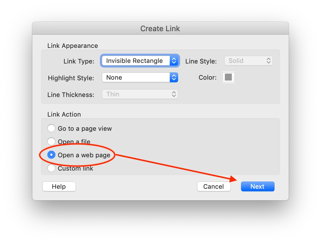Click the Go to a page view label
This screenshot has width=321, height=243.
pos(85,128)
